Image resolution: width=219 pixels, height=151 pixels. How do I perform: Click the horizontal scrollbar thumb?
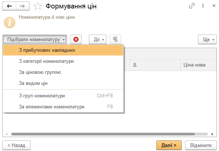(x=103, y=134)
